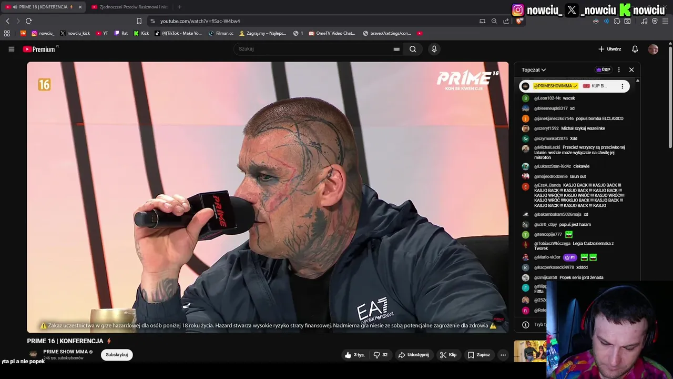Click chat message from @zmijka858

click(576, 277)
